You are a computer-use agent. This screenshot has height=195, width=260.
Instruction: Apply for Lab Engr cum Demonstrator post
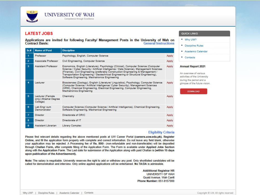170,107
